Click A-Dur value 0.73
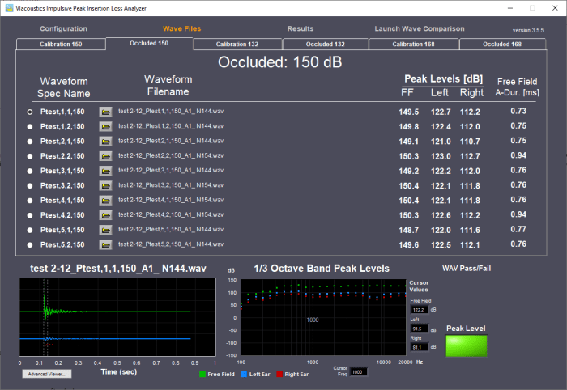This screenshot has width=567, height=390. point(518,111)
